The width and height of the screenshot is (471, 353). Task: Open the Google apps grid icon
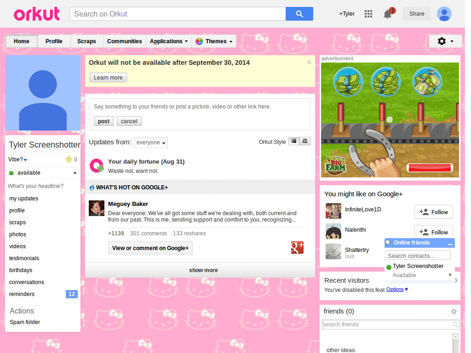click(x=368, y=14)
